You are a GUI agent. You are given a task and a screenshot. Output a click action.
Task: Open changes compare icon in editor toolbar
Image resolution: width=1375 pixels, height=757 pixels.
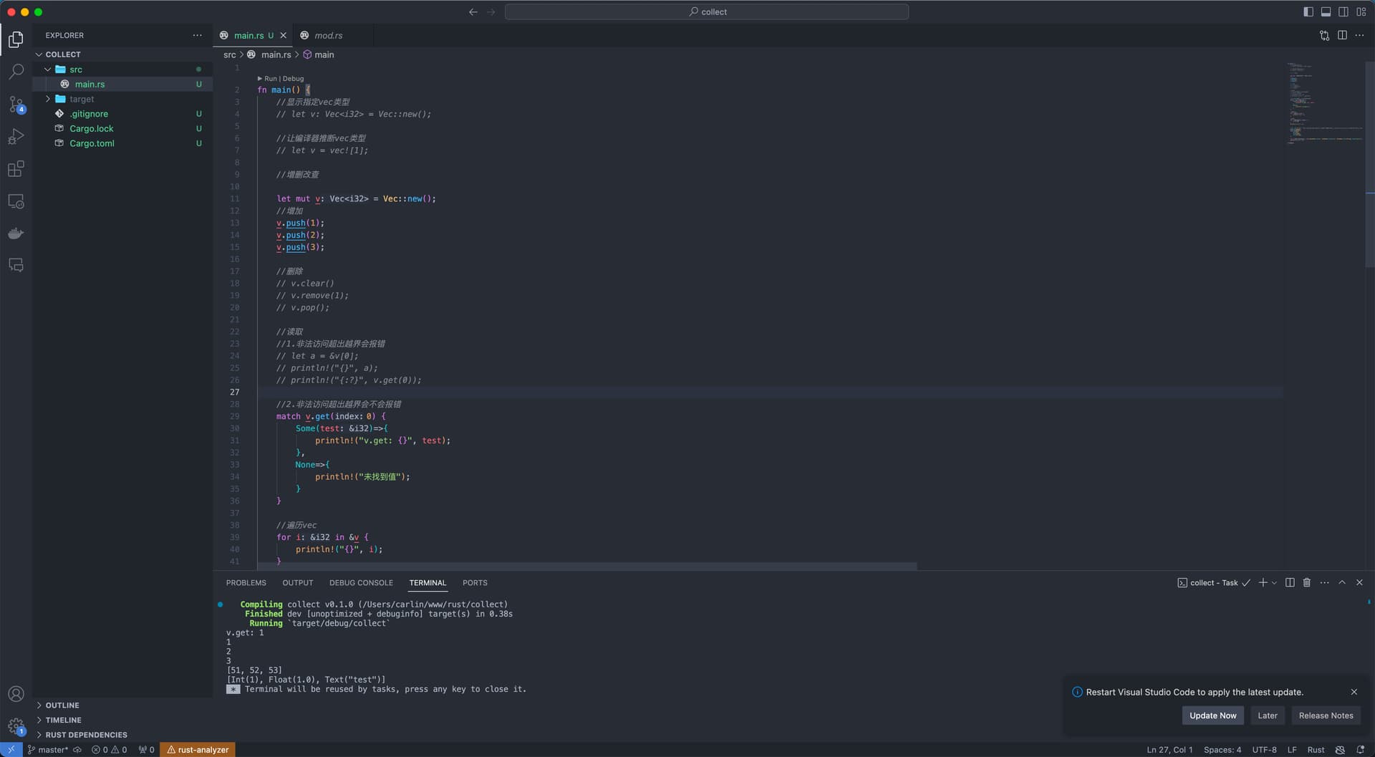[1324, 35]
